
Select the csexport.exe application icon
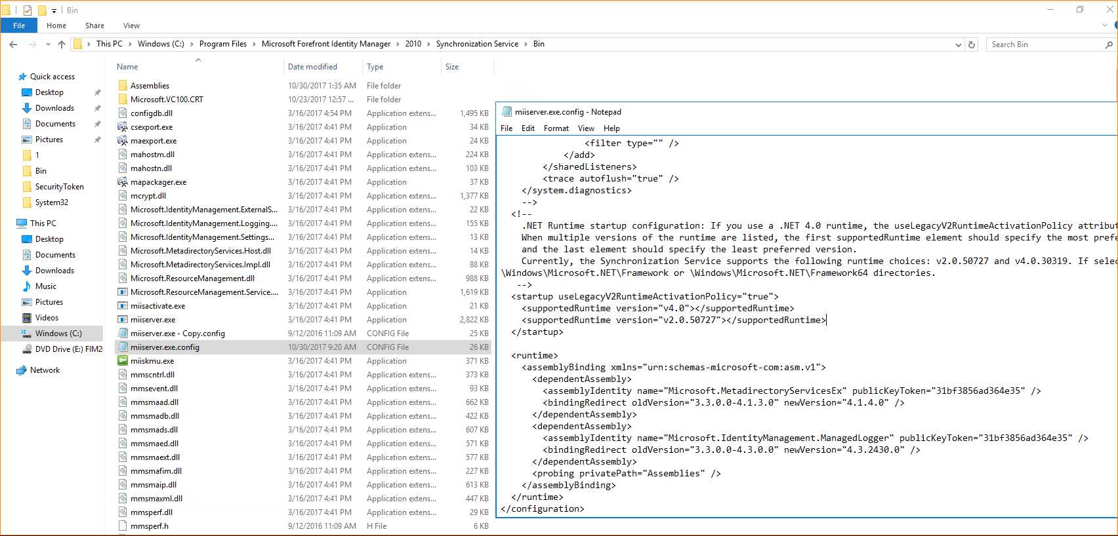(122, 127)
